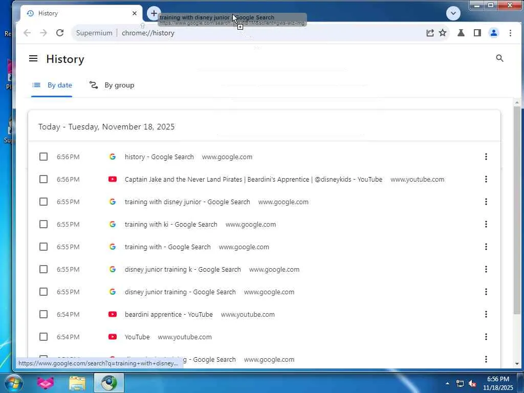Image resolution: width=524 pixels, height=393 pixels.
Task: Open the pink app icon in taskbar
Action: point(45,383)
